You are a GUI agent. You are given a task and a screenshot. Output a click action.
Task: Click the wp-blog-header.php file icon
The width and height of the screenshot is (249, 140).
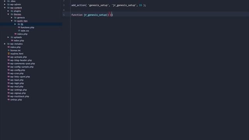point(9,60)
